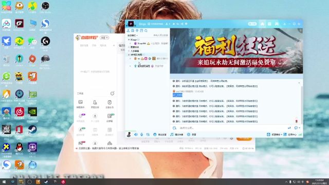Image resolution: width=329 pixels, height=185 pixels.
Task: Click the PK tool icon in companion toolbox
Action: (x=81, y=143)
